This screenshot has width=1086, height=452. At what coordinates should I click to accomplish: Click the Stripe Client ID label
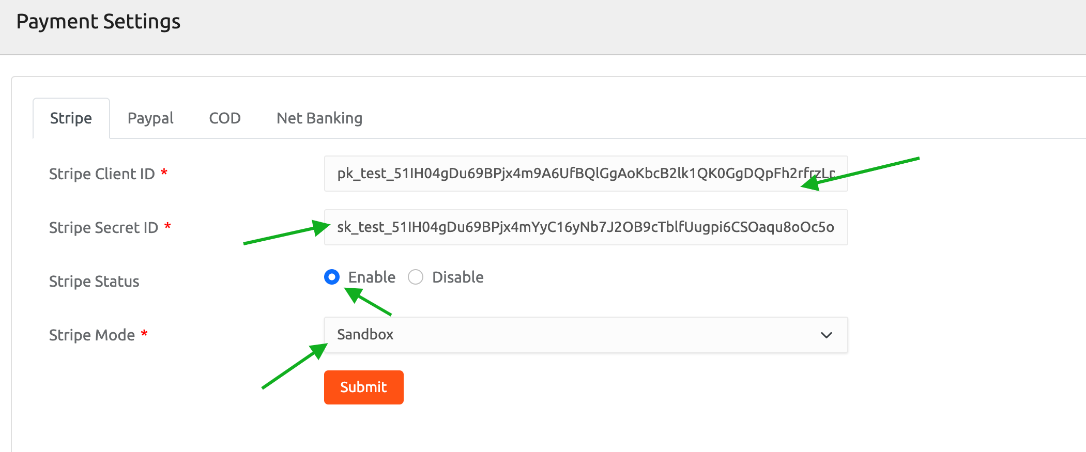click(x=102, y=174)
